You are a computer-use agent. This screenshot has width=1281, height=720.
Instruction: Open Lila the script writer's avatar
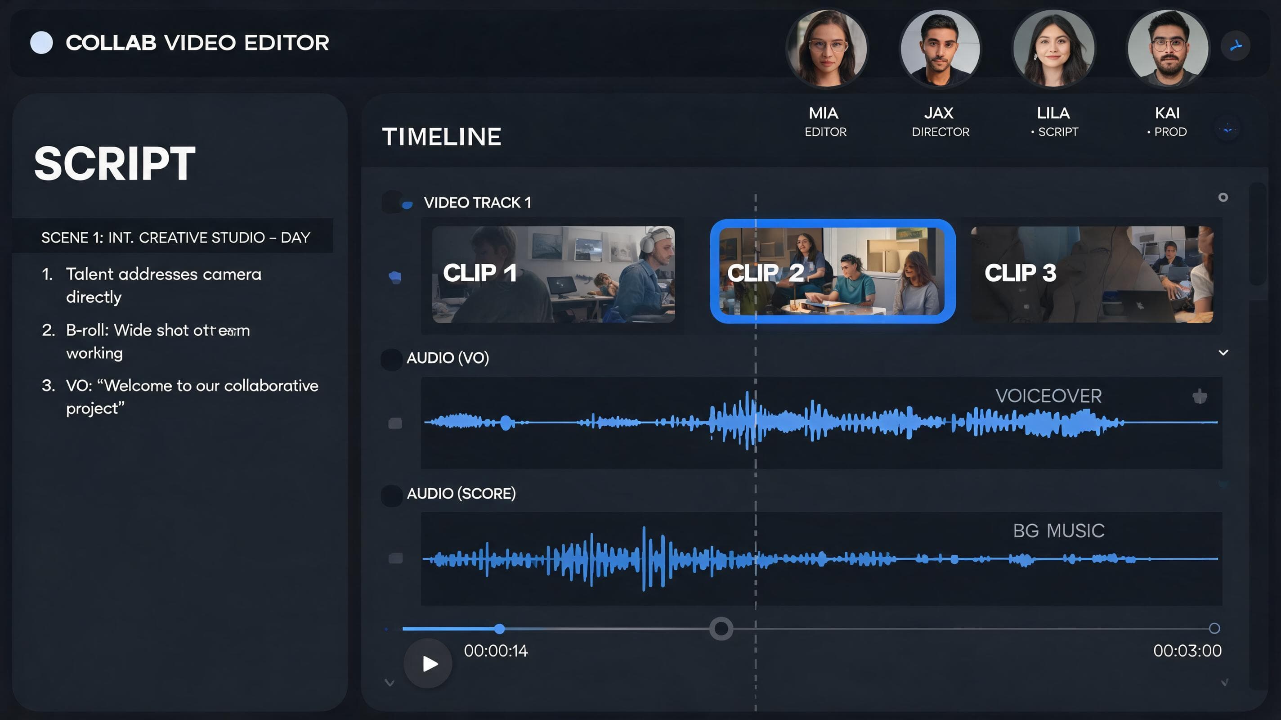[x=1053, y=48]
